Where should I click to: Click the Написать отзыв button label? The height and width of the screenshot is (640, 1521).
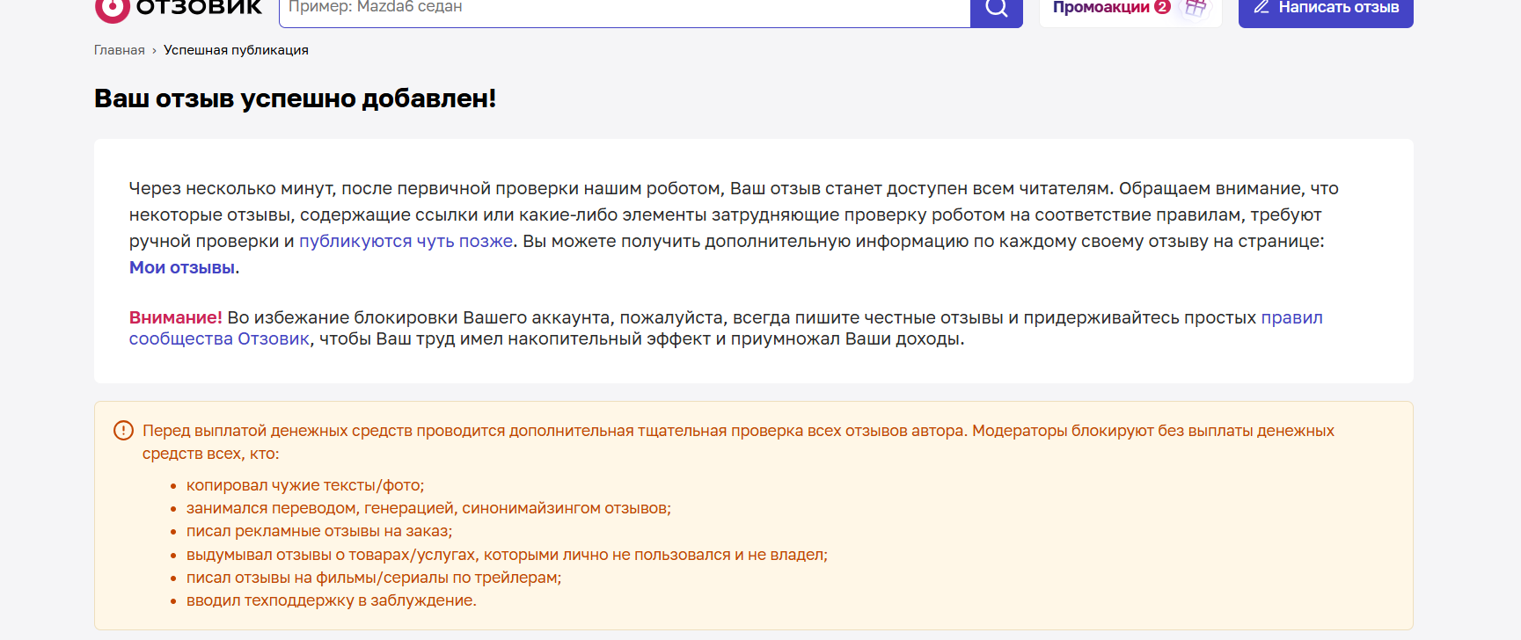(x=1338, y=8)
